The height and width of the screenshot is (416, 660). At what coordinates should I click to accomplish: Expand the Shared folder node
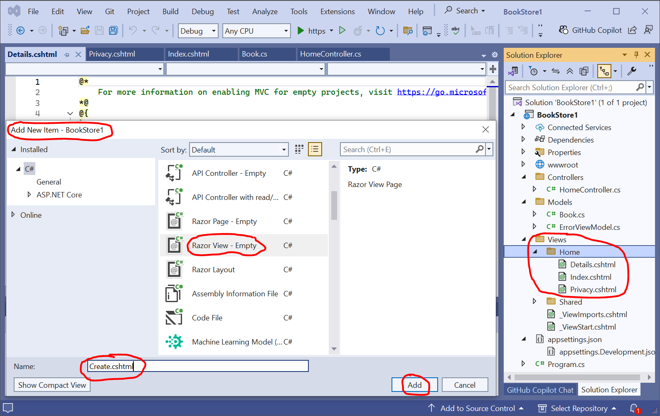[534, 301]
